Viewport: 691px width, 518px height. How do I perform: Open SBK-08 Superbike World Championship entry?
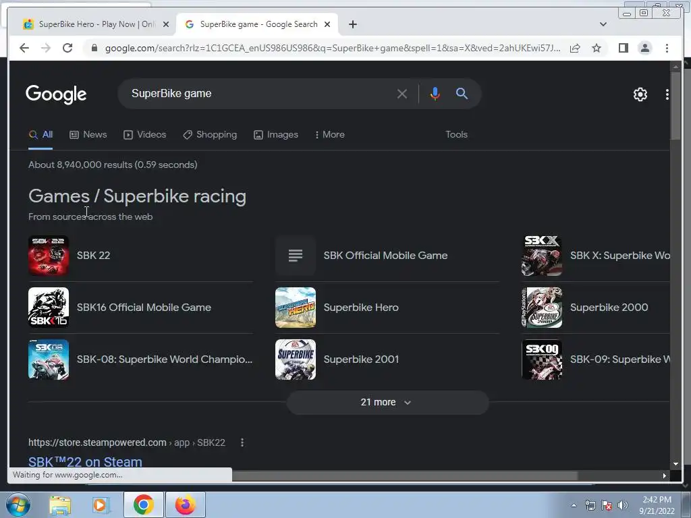[x=165, y=359]
